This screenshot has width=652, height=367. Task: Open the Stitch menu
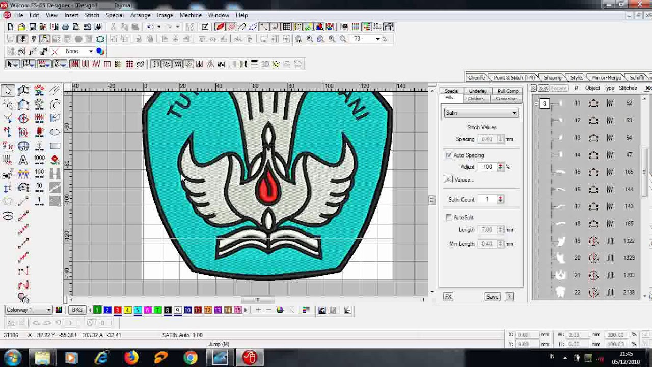click(92, 15)
